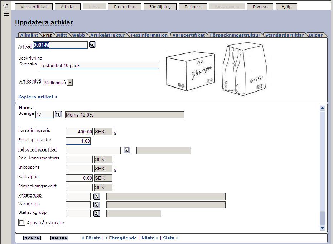Click the Försäljningspris amount field
Screen dimensions: 333x244
coord(79,132)
